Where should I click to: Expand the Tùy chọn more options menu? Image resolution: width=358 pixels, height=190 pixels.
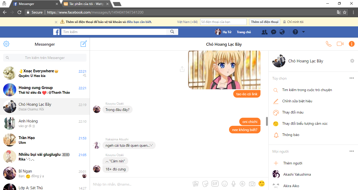coord(351,78)
